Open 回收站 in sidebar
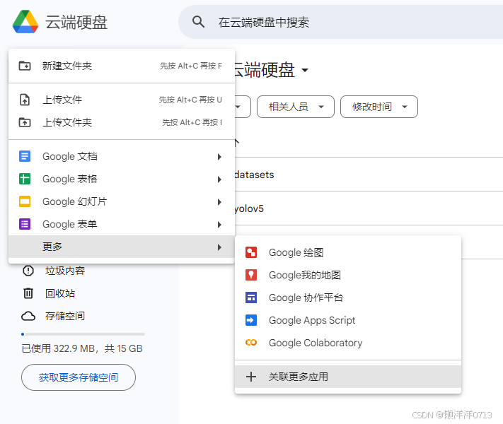This screenshot has width=503, height=424. [60, 293]
